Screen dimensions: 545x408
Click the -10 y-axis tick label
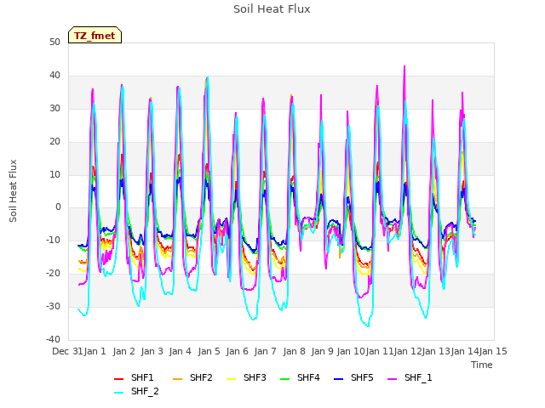click(x=53, y=240)
